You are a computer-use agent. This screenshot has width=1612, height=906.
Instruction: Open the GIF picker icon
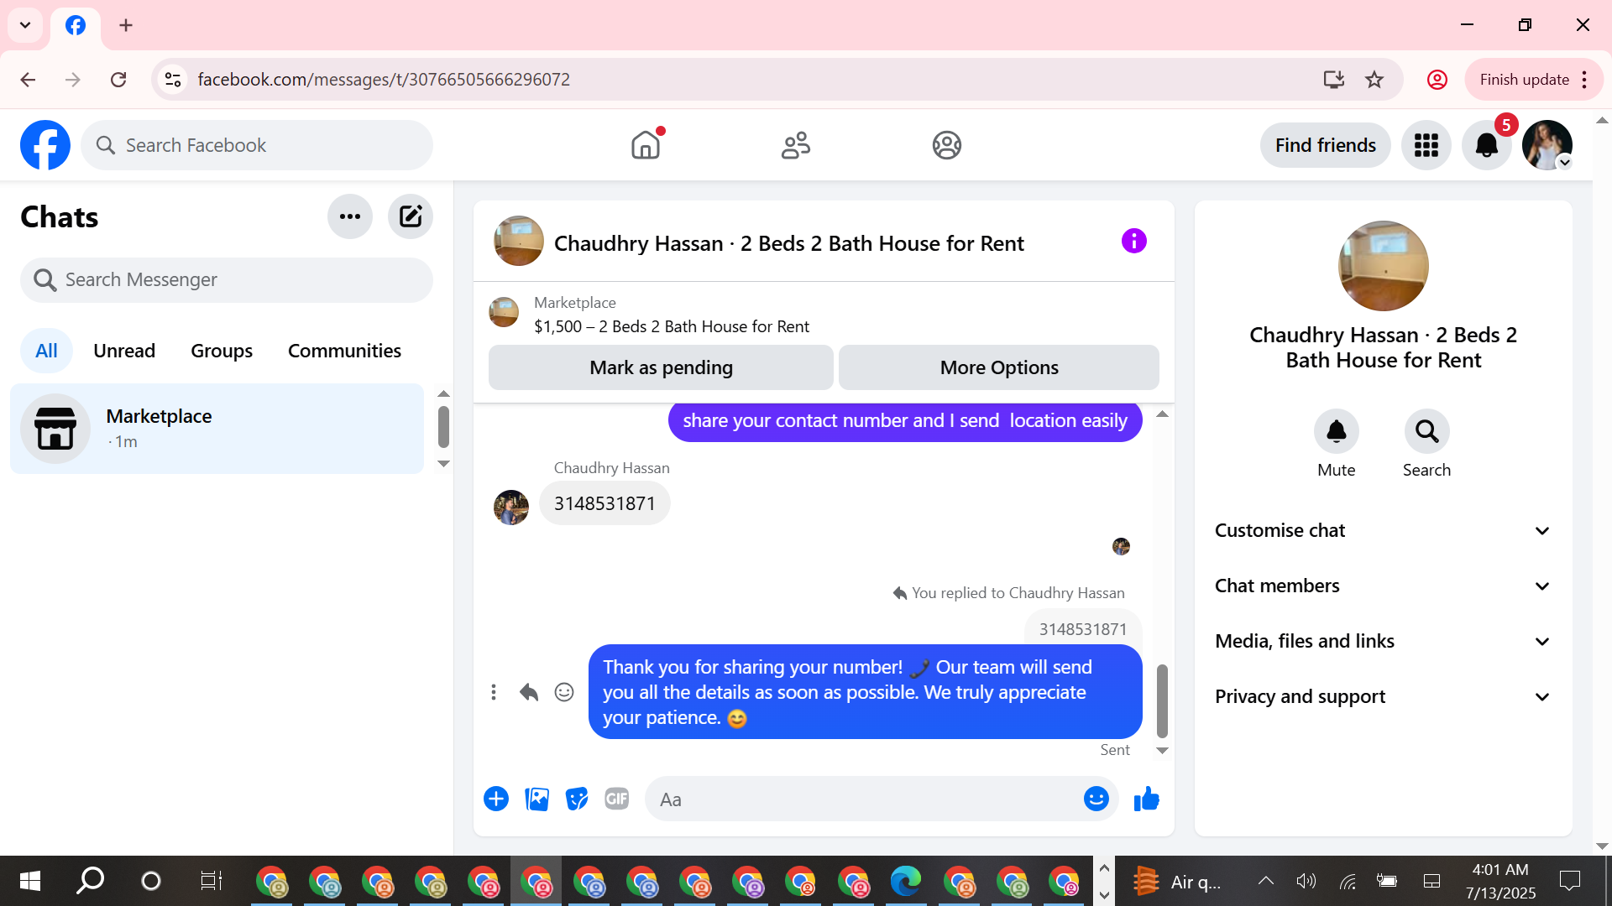[617, 799]
